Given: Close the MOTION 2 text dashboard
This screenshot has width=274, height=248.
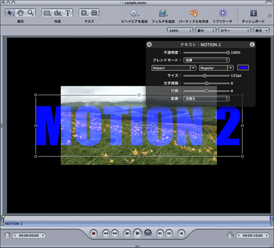Looking at the screenshot, I should click(x=149, y=44).
